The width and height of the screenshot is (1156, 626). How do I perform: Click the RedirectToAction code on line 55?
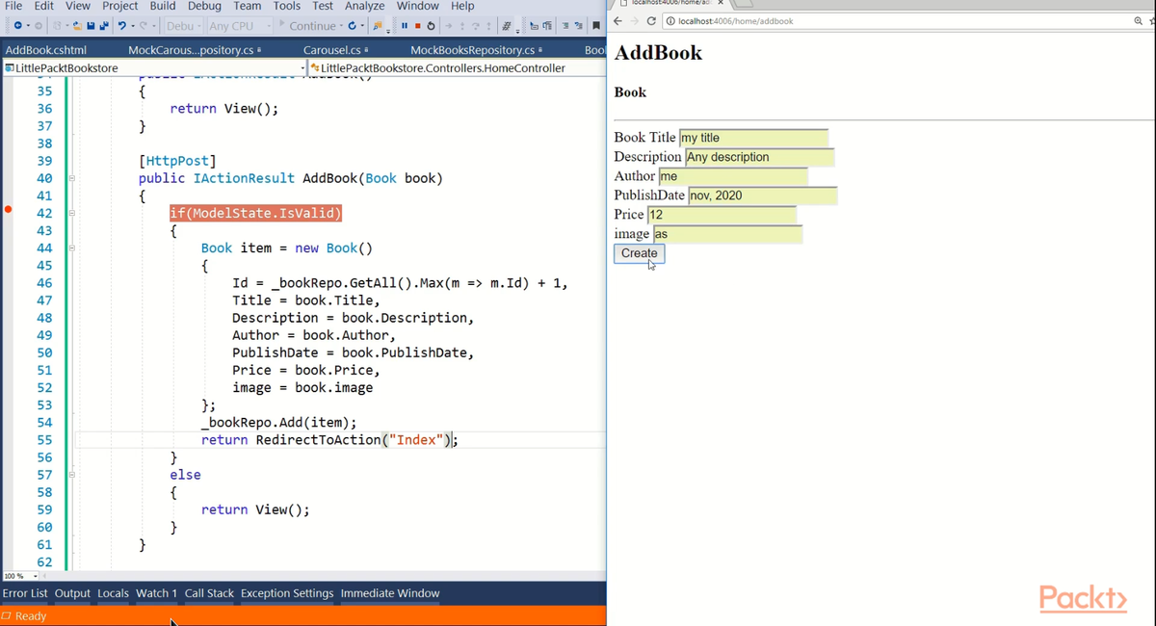click(x=318, y=440)
